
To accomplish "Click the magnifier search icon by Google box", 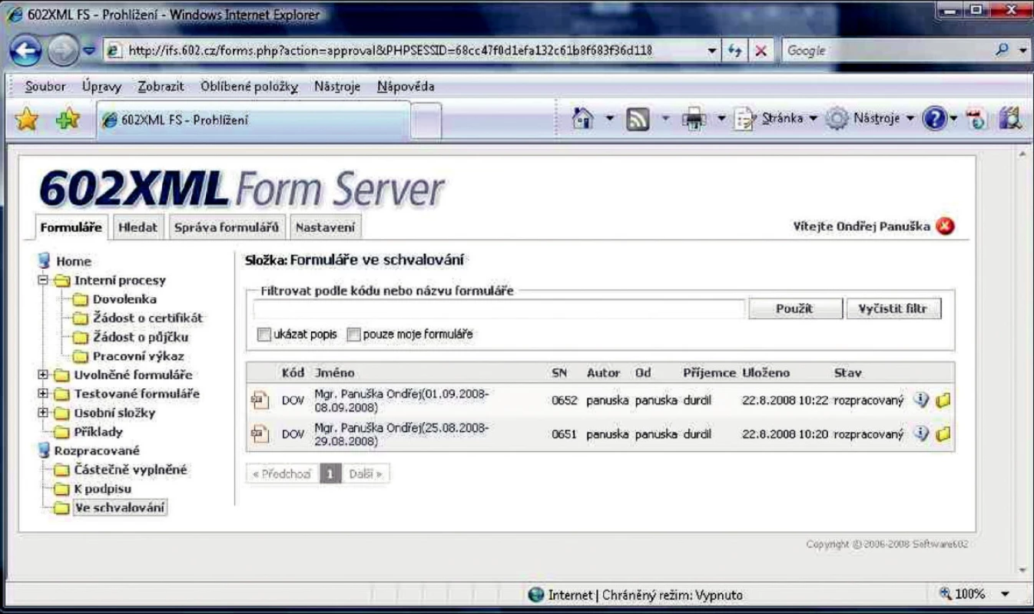I will point(1000,50).
